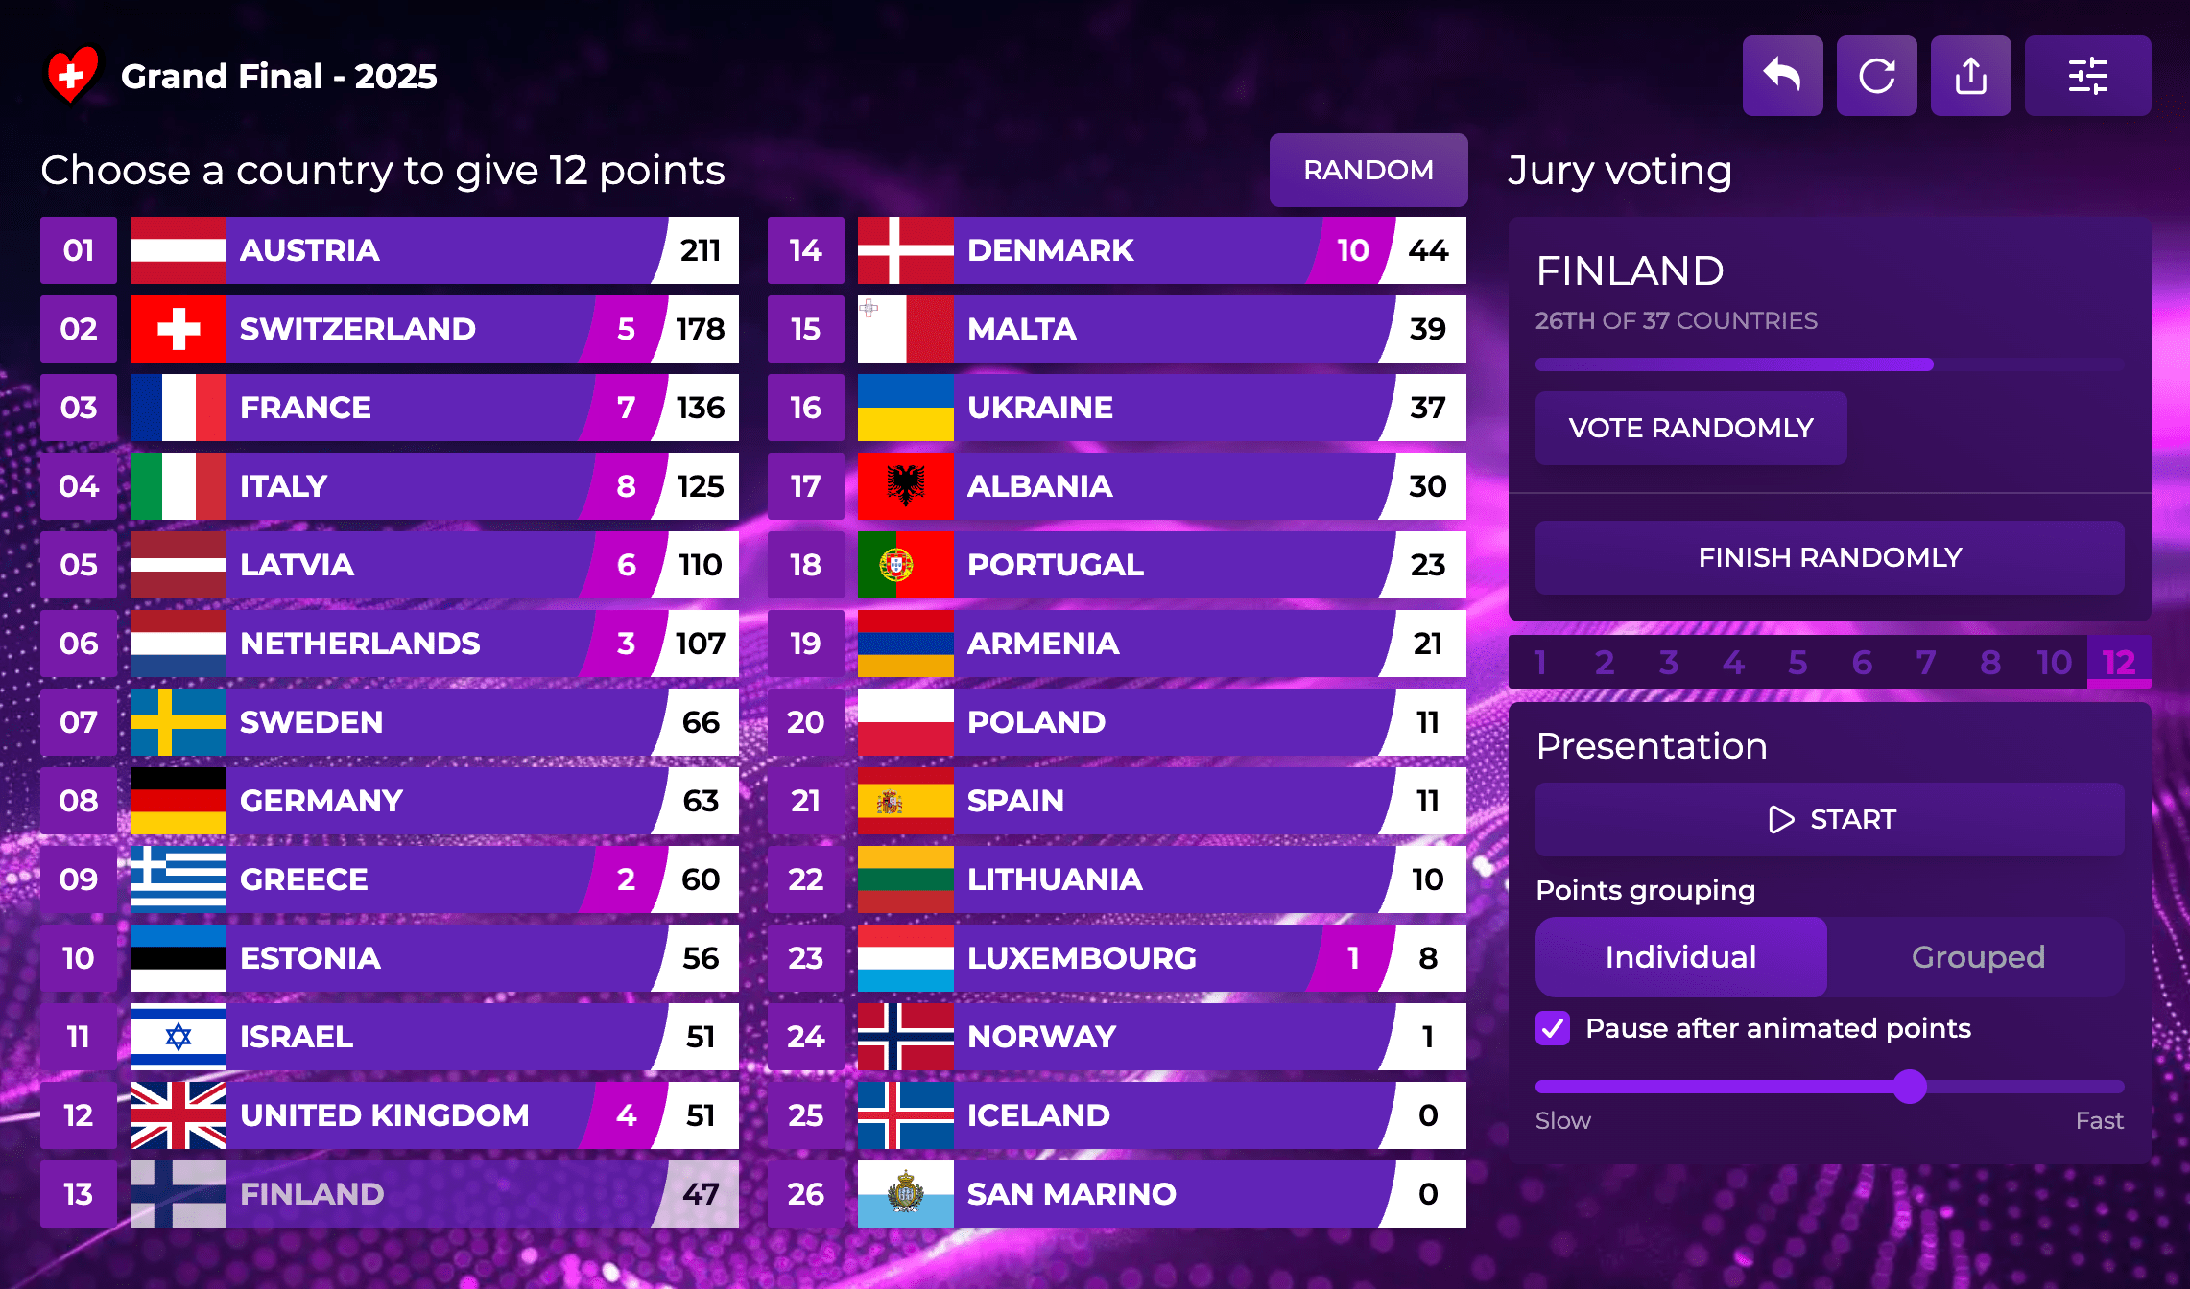This screenshot has height=1289, width=2190.
Task: Click the Austria flag icon
Action: click(x=178, y=250)
